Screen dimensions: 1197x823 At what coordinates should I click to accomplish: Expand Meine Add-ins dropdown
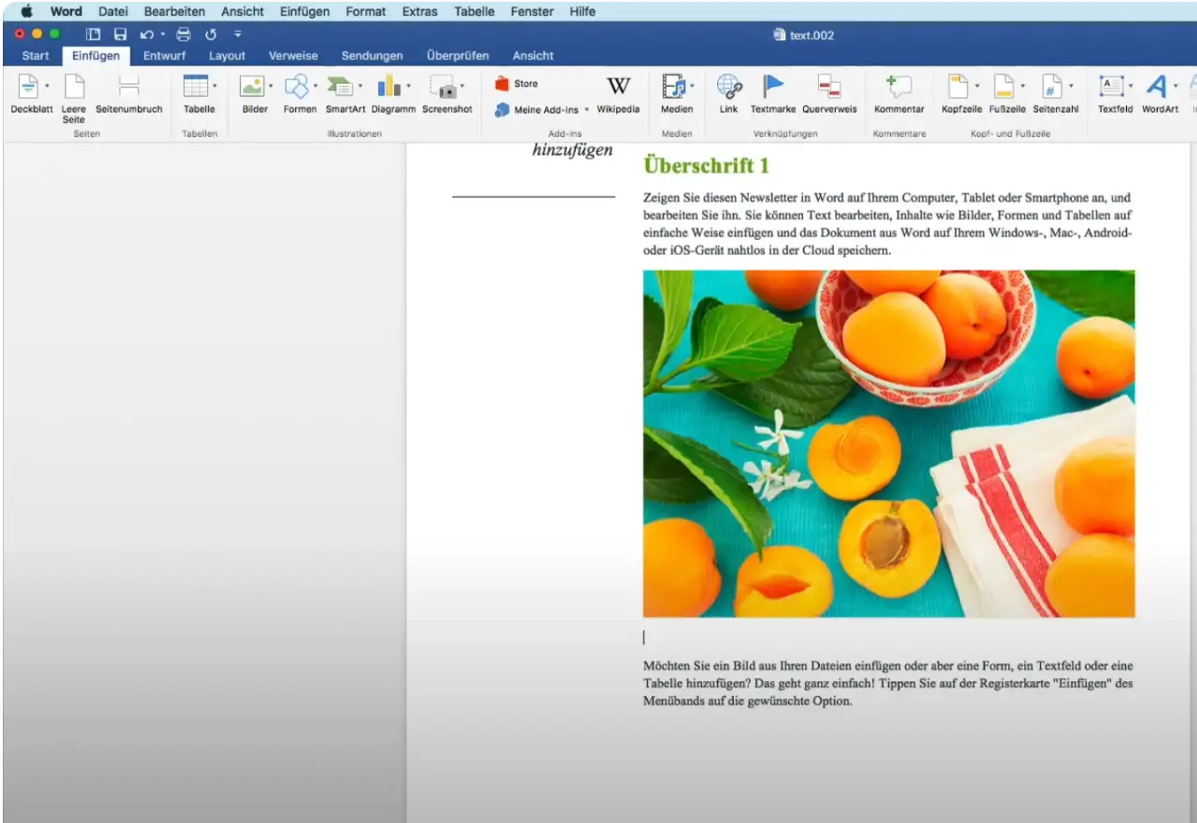point(586,110)
